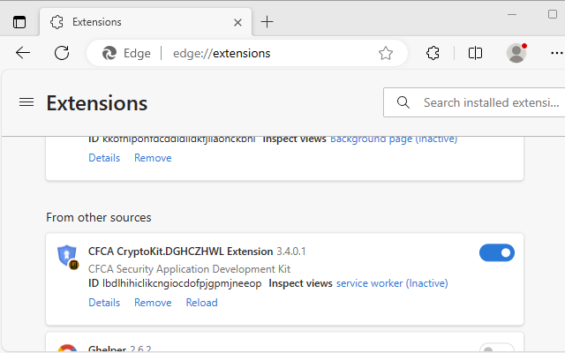Reload the CFCA CryptoKit extension
Image resolution: width=565 pixels, height=353 pixels.
click(201, 303)
